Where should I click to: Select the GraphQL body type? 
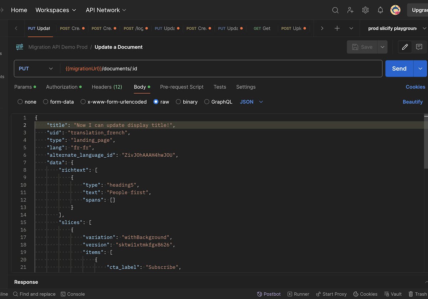click(x=218, y=102)
